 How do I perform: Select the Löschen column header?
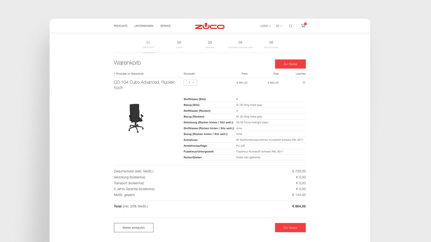pyautogui.click(x=301, y=74)
